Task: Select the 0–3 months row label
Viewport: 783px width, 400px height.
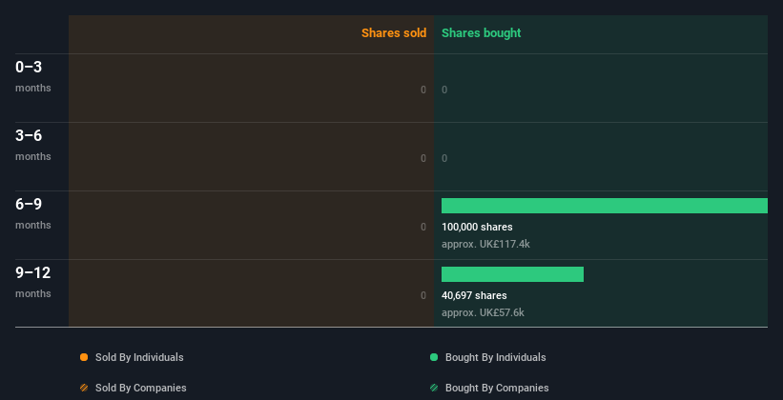Action: [33, 76]
